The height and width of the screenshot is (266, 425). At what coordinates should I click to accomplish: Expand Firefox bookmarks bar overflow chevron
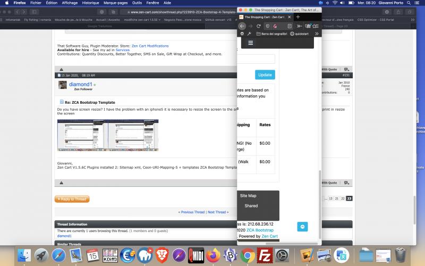(317, 34)
